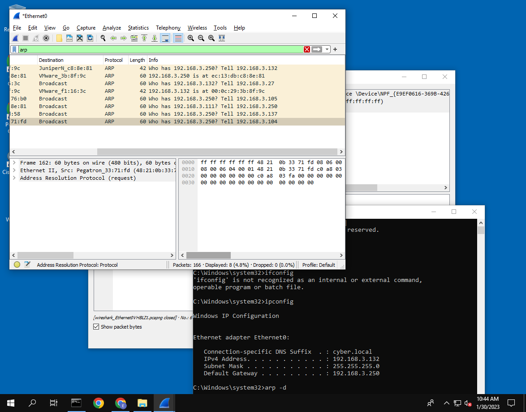Click inside the arp display filter field
This screenshot has height=412, width=526.
tap(160, 50)
